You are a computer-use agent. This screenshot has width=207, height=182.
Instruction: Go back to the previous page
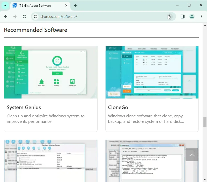coord(6,17)
